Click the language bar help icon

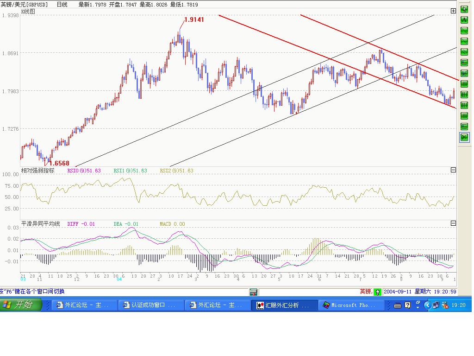(x=407, y=305)
